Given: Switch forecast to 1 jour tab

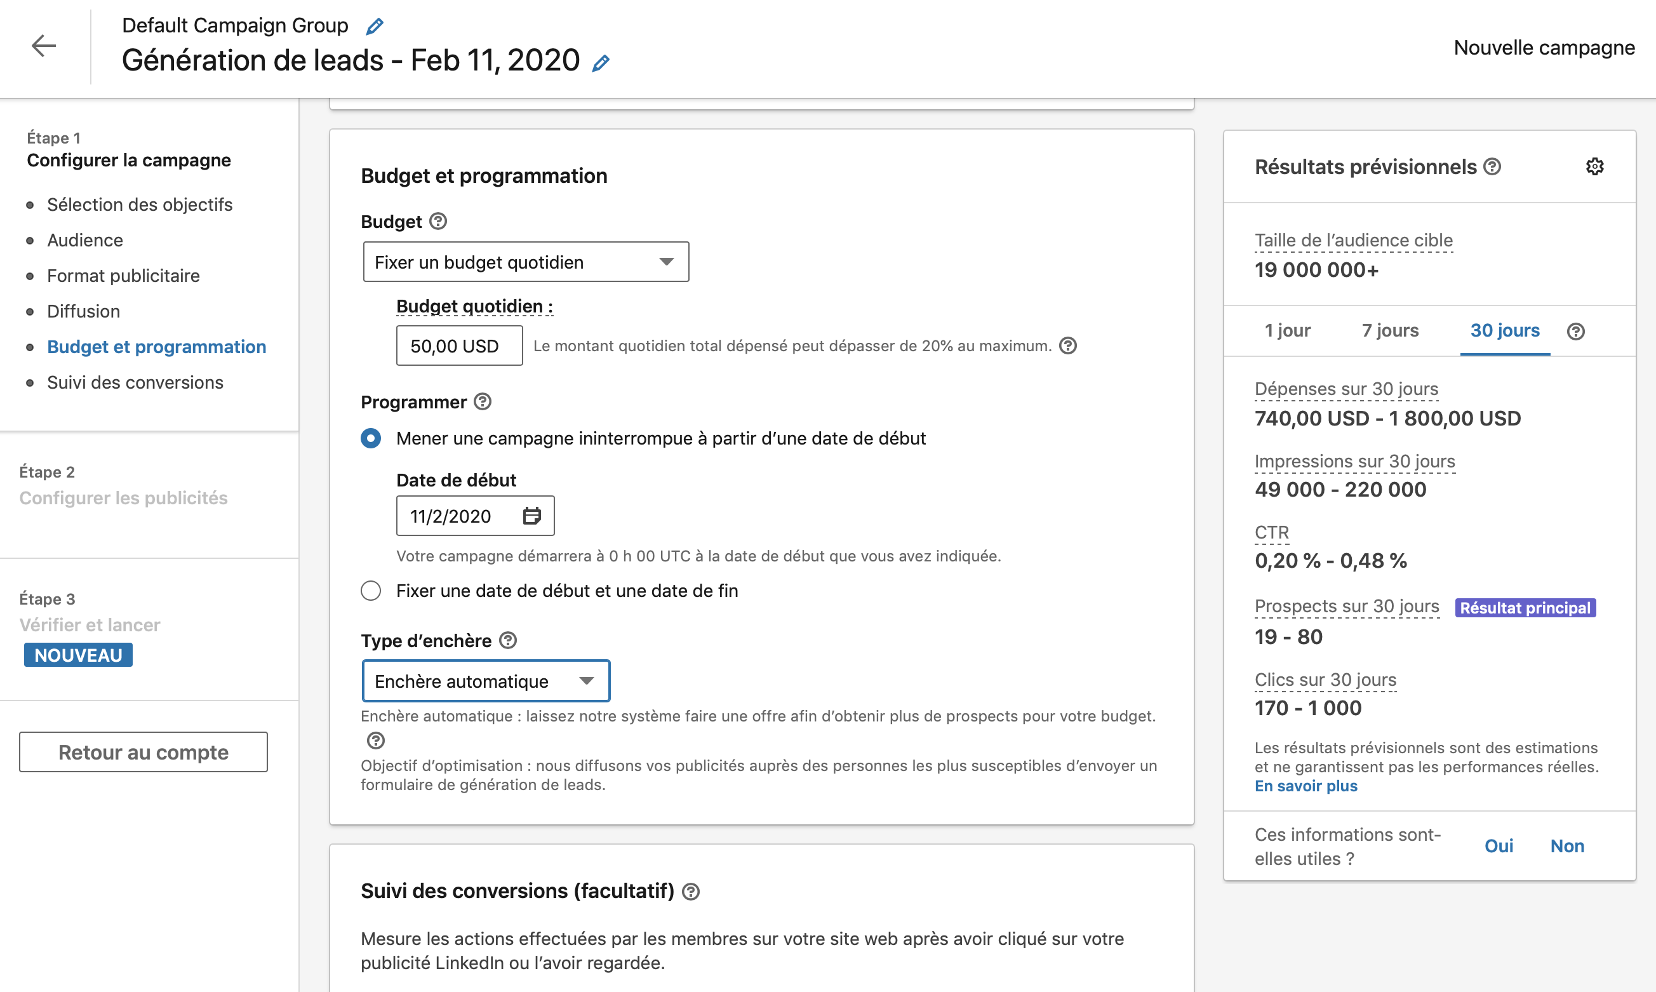Looking at the screenshot, I should click(1287, 330).
